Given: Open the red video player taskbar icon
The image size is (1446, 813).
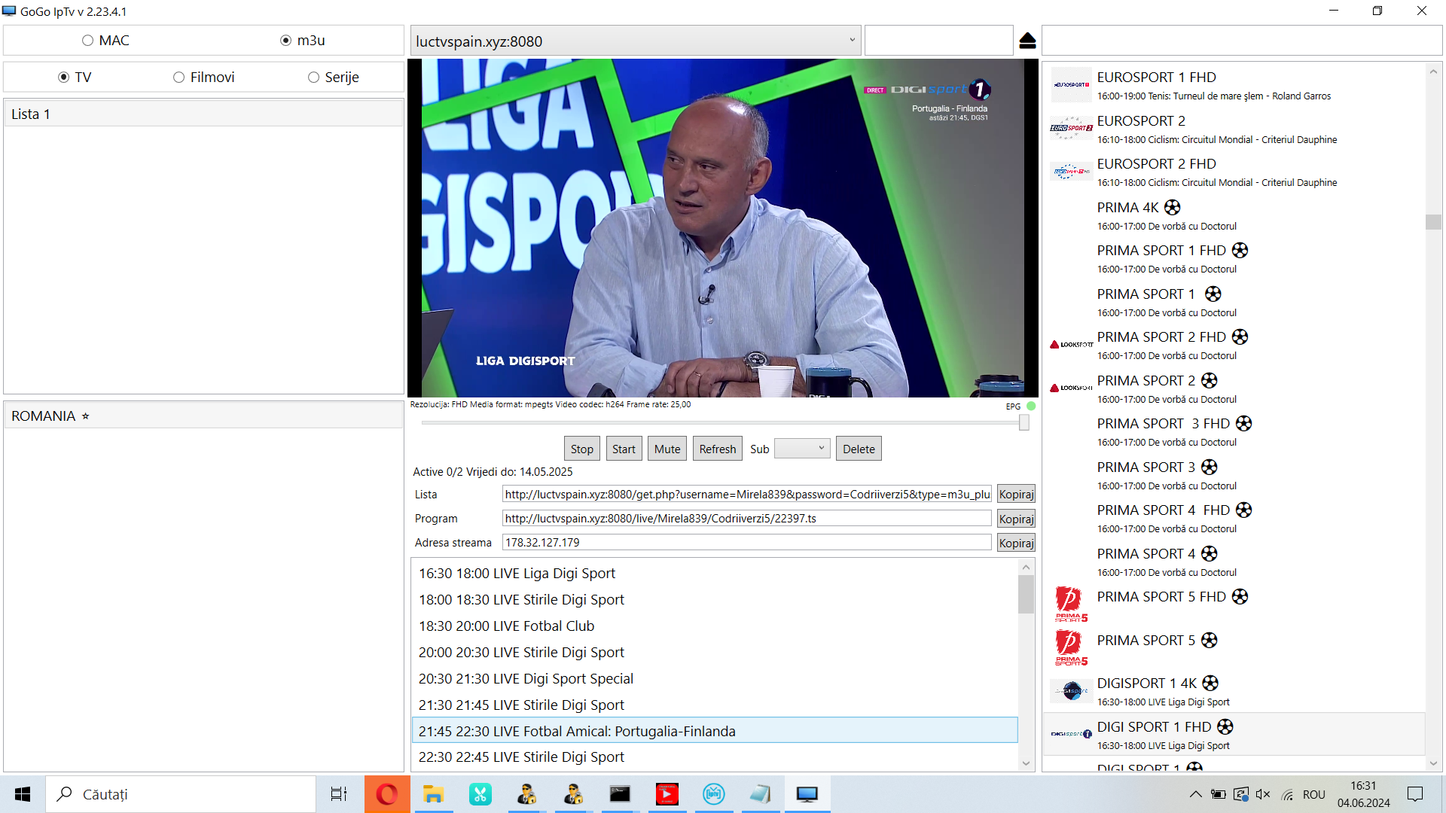Looking at the screenshot, I should click(667, 794).
